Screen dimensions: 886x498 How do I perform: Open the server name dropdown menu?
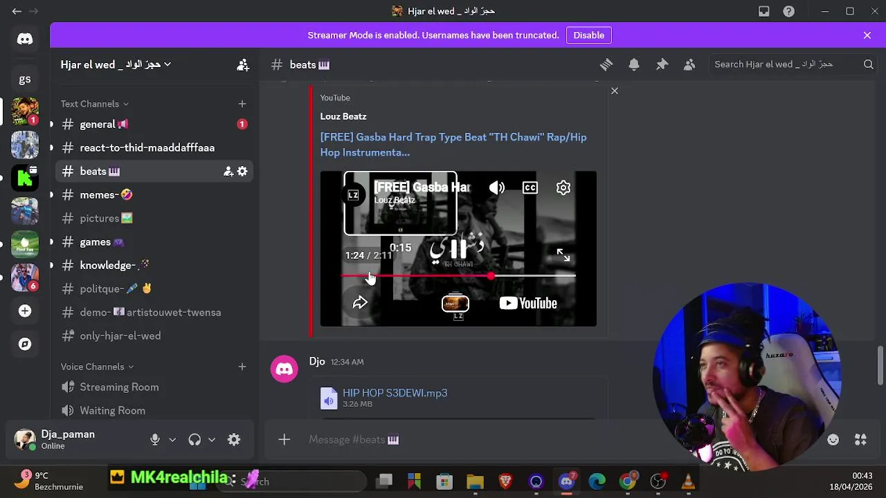click(116, 64)
